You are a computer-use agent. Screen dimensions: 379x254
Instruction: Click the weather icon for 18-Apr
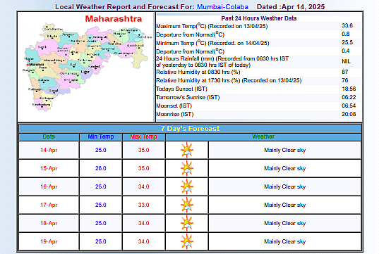(x=187, y=223)
